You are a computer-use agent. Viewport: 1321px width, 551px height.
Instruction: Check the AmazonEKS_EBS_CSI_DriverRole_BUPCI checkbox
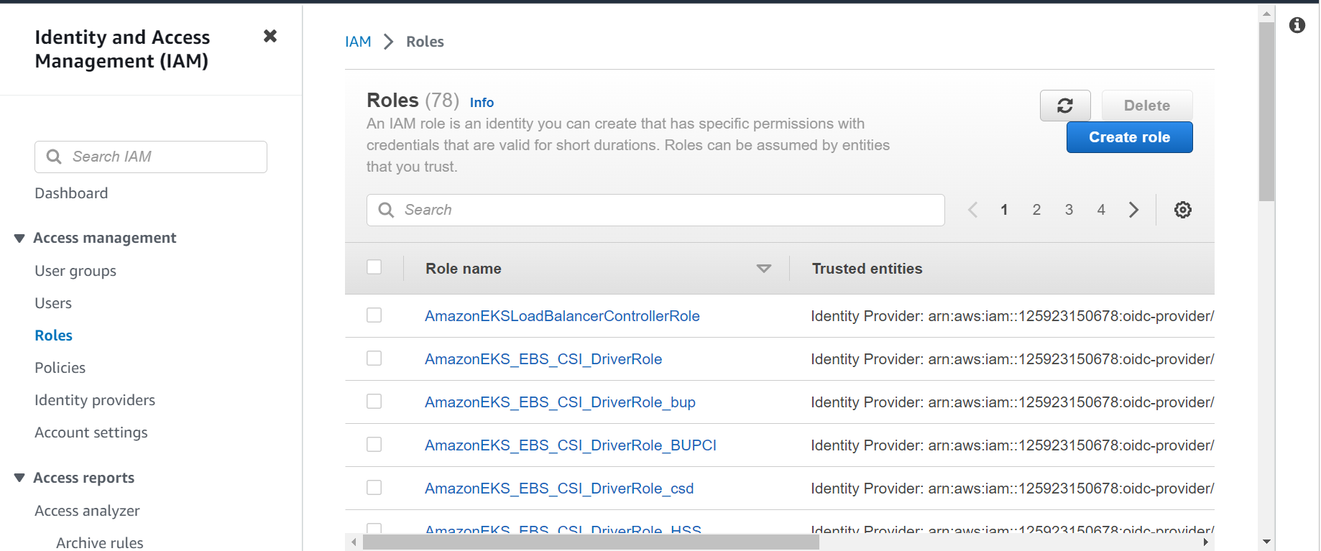point(374,445)
